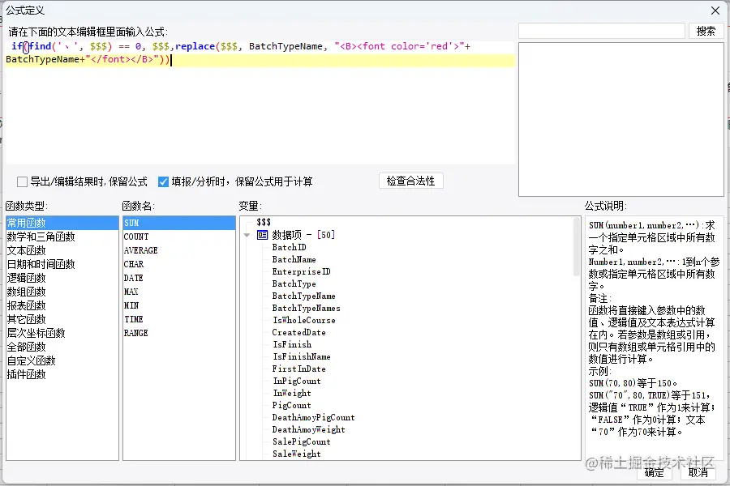Enable 导出/编辑结果时,保留公式 checkbox
The height and width of the screenshot is (486, 730).
[x=22, y=181]
